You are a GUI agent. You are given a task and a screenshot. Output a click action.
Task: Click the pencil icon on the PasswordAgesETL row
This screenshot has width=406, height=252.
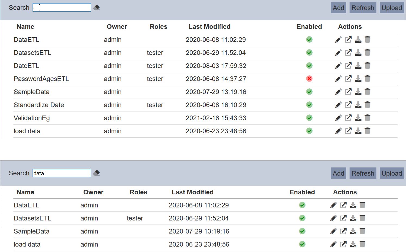338,79
